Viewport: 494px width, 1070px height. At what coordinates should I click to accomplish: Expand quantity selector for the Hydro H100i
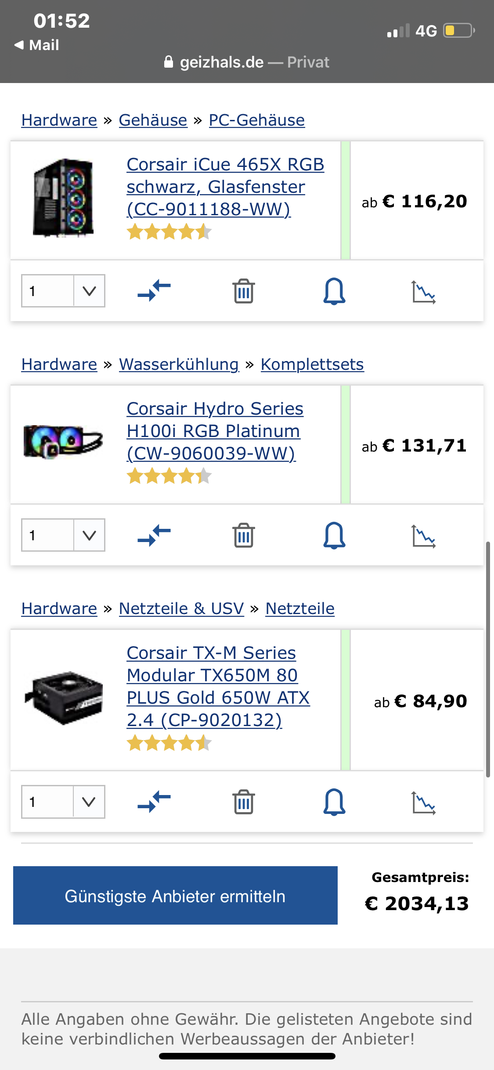(x=89, y=535)
